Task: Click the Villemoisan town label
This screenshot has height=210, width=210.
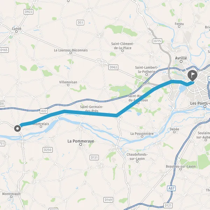Action: point(68,82)
